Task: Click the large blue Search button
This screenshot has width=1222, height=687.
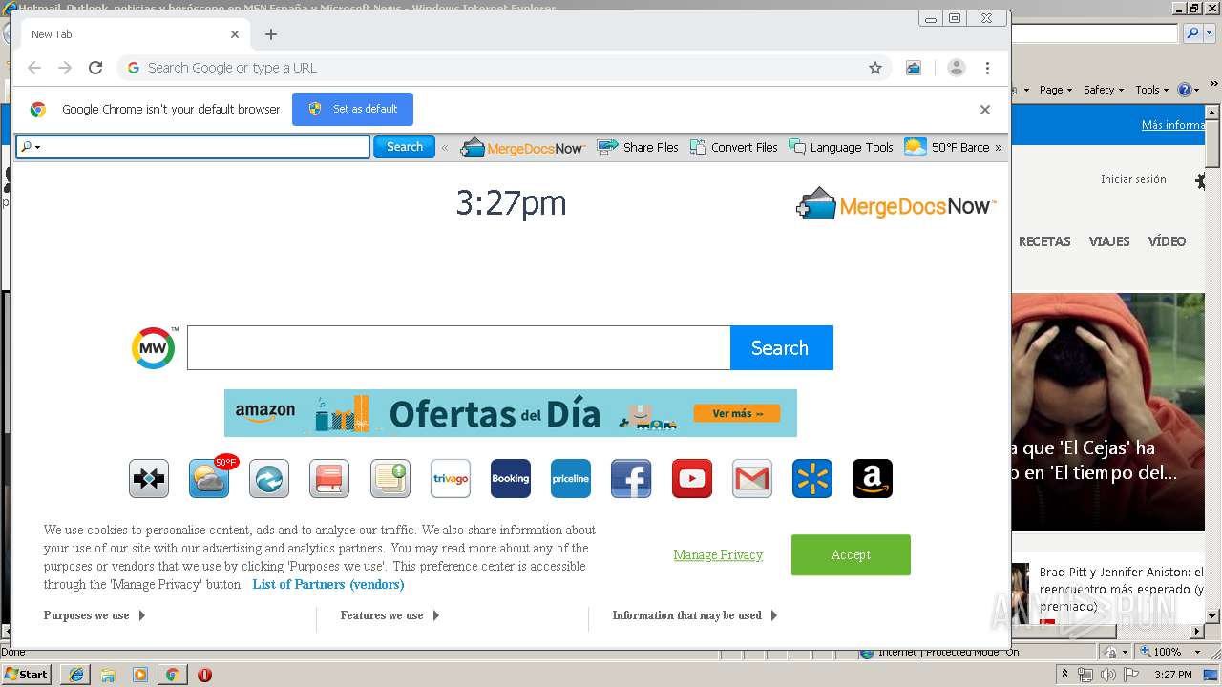Action: (x=781, y=347)
